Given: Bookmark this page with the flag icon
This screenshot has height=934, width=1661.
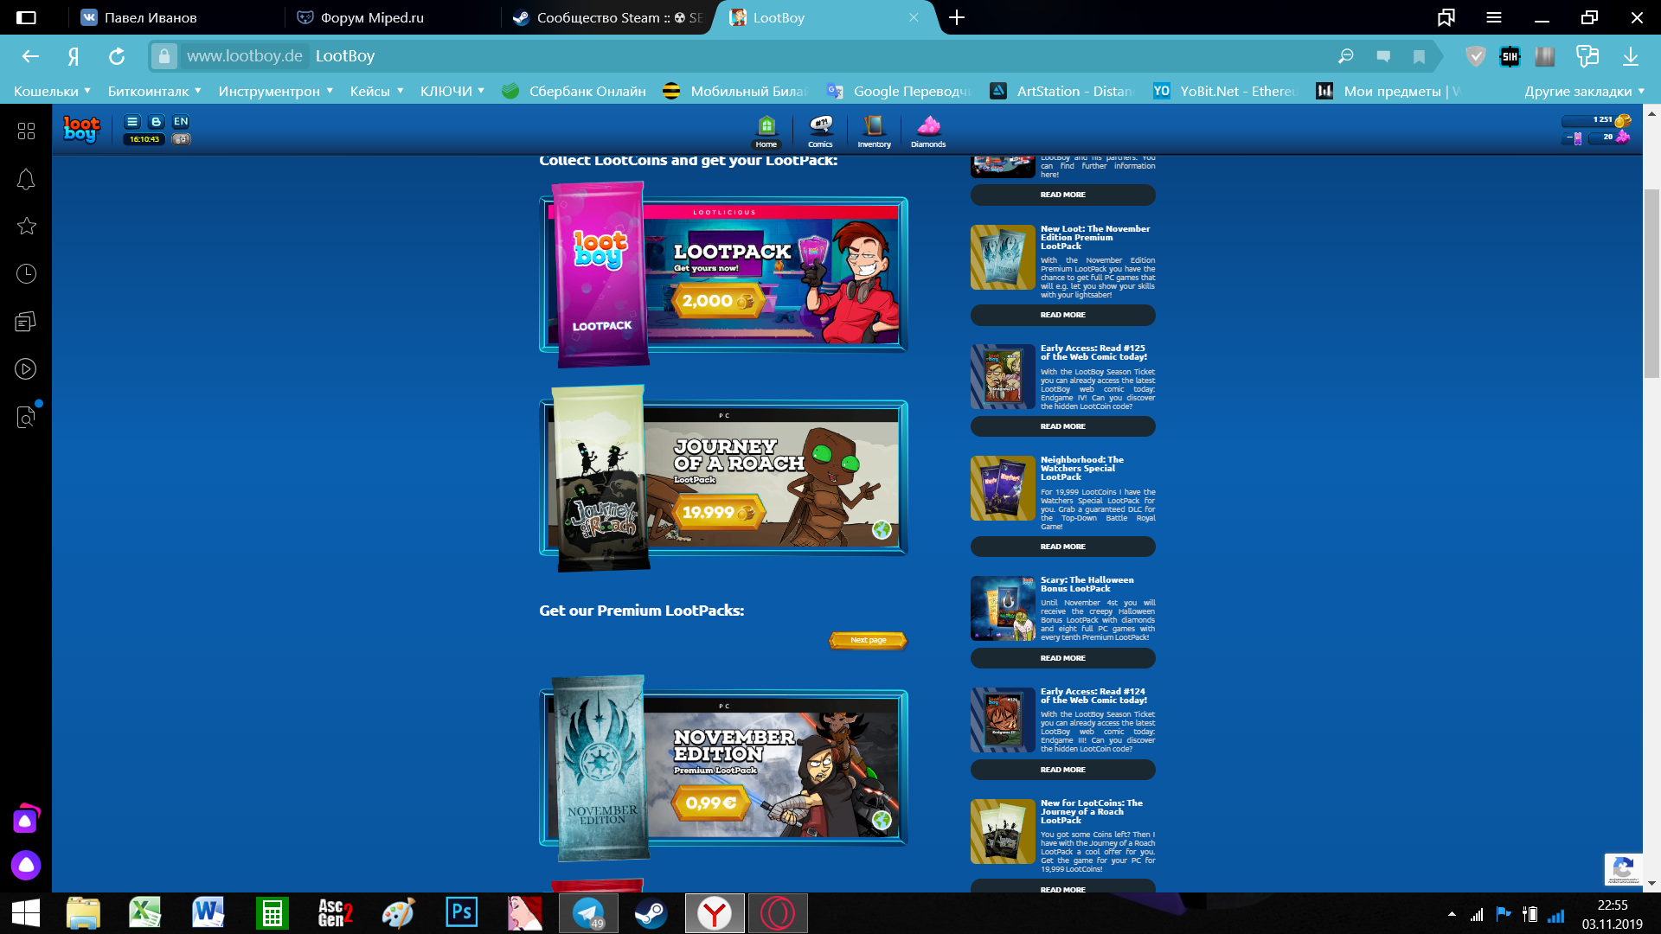Looking at the screenshot, I should pyautogui.click(x=1419, y=56).
